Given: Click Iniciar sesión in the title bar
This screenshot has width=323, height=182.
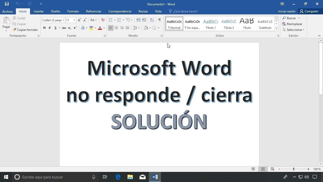Looking at the screenshot, I should pyautogui.click(x=286, y=11).
